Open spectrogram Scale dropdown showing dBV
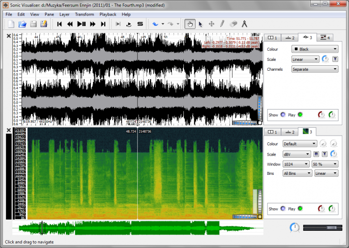349x248 pixels. tap(296, 154)
